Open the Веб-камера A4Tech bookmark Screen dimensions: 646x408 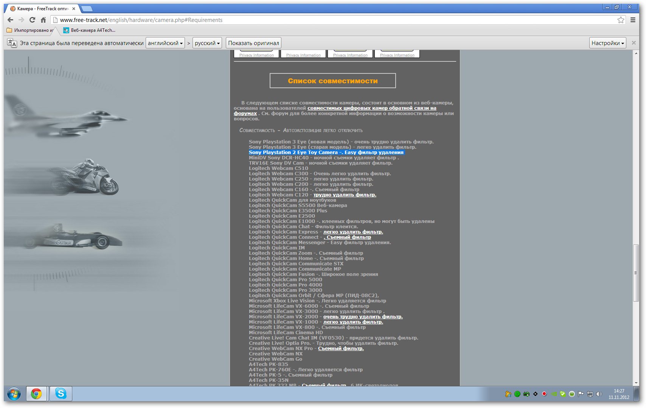pos(90,30)
